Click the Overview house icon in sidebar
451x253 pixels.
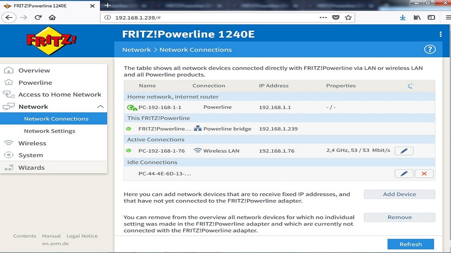pos(8,70)
